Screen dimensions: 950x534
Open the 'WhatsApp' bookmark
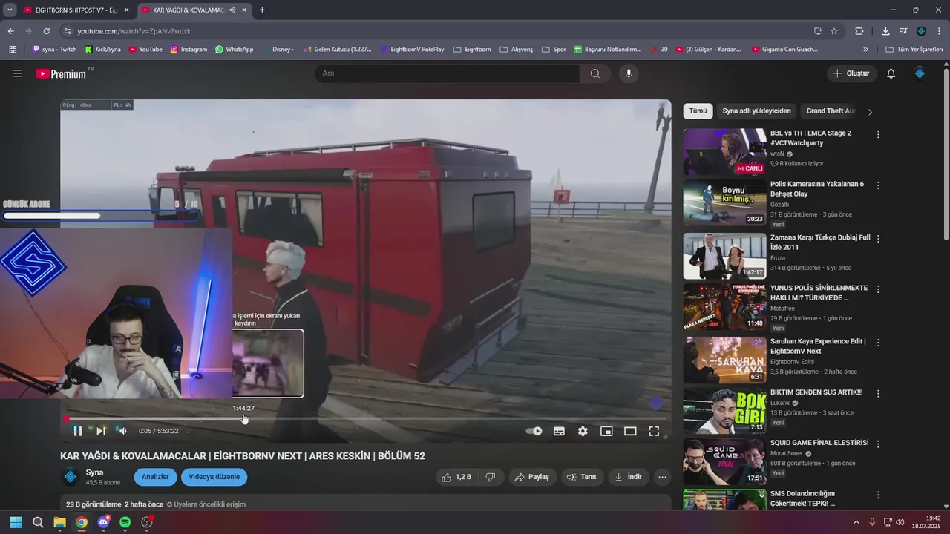pyautogui.click(x=234, y=50)
